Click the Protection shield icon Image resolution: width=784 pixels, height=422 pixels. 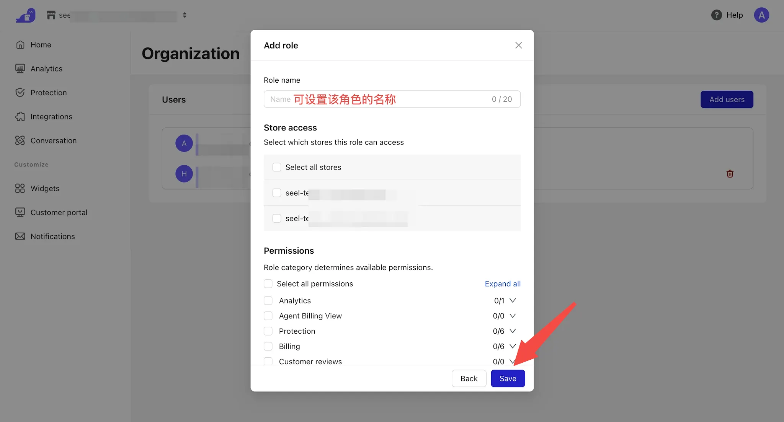20,93
